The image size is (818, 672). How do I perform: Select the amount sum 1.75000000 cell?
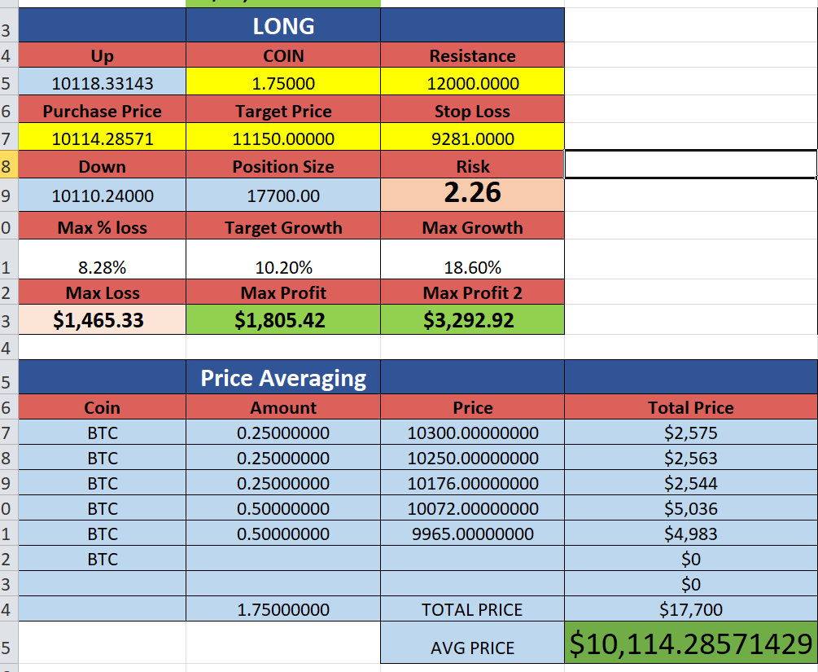283,608
